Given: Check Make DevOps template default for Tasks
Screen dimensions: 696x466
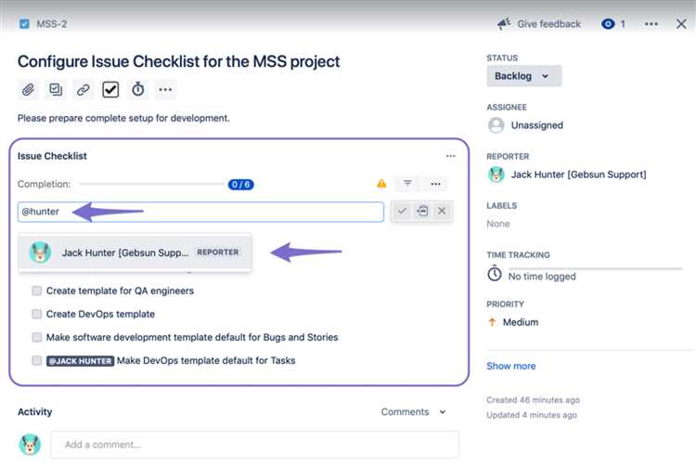Looking at the screenshot, I should click(x=37, y=360).
